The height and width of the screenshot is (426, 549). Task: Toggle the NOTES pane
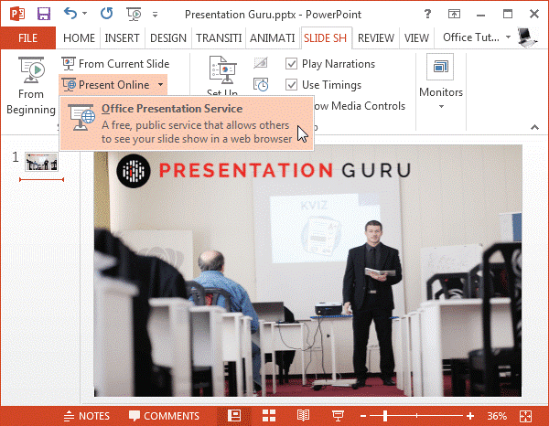click(87, 416)
